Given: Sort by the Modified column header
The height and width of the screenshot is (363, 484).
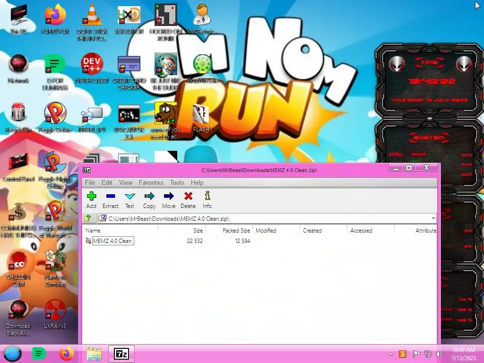Looking at the screenshot, I should (276, 230).
